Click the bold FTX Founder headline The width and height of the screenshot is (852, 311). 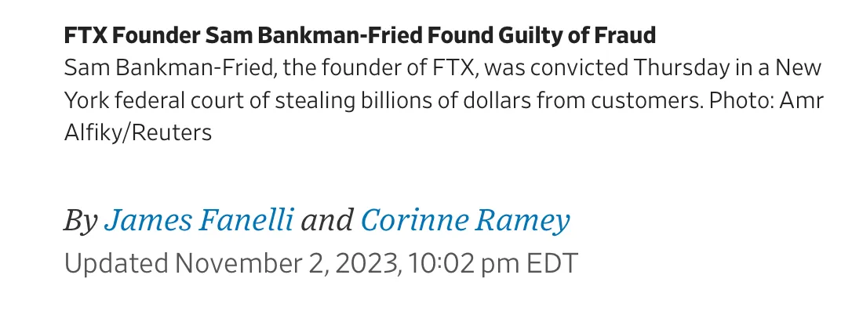pos(360,36)
